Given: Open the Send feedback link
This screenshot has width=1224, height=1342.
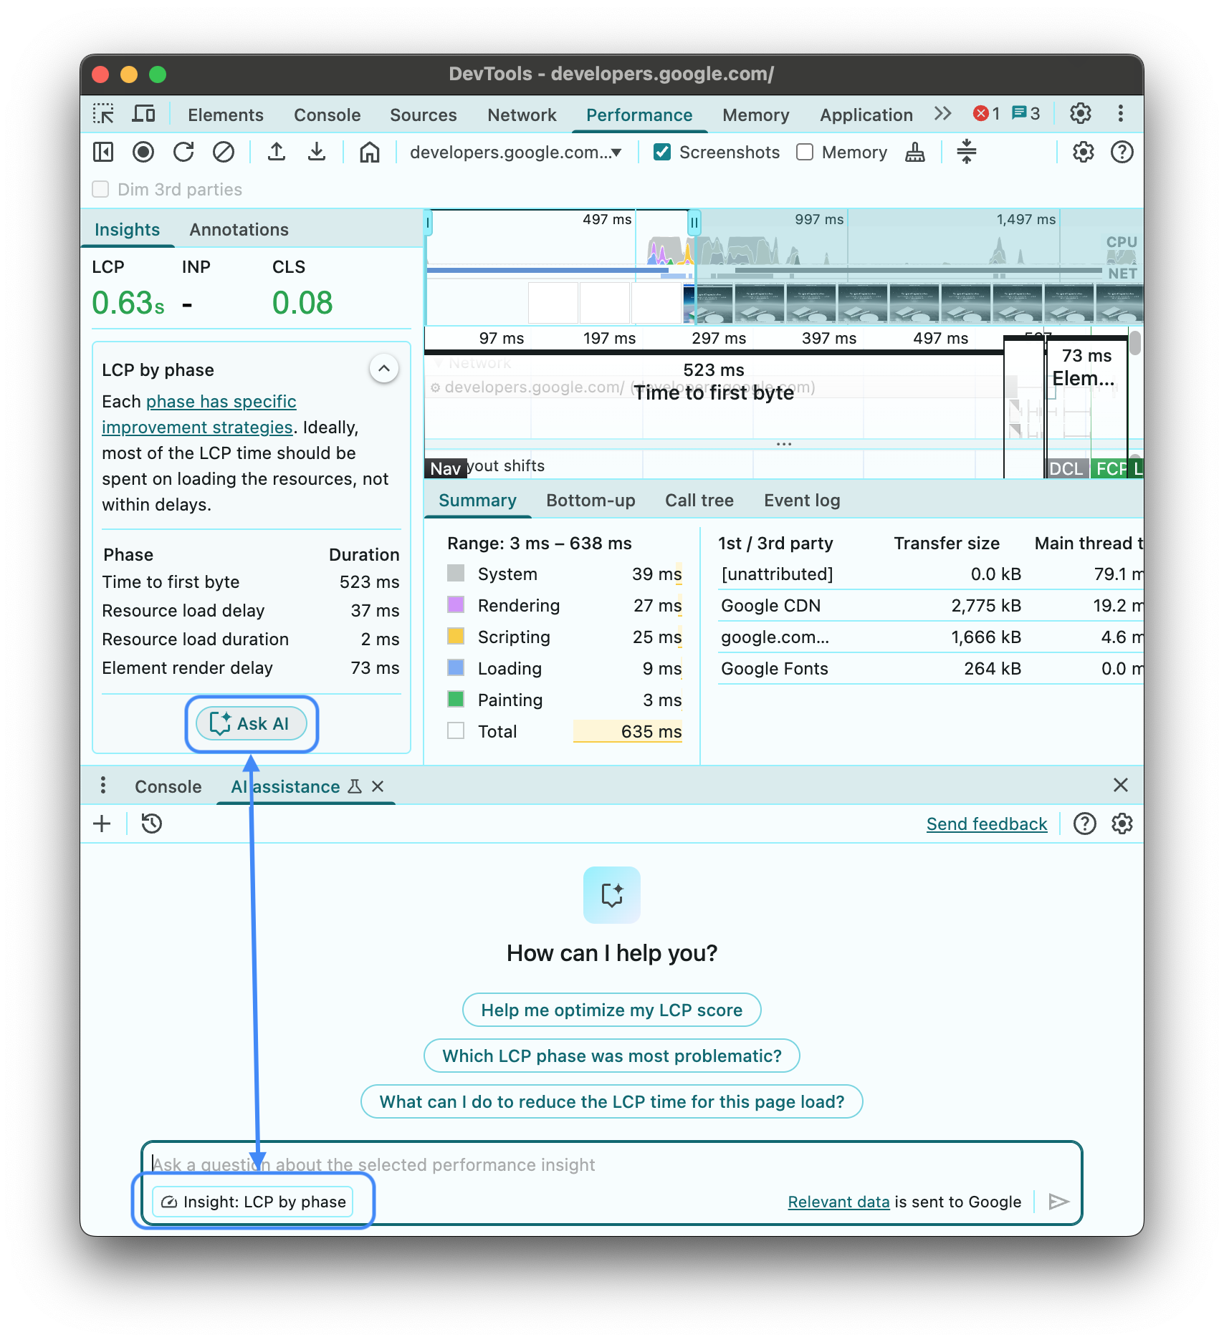Looking at the screenshot, I should (987, 824).
